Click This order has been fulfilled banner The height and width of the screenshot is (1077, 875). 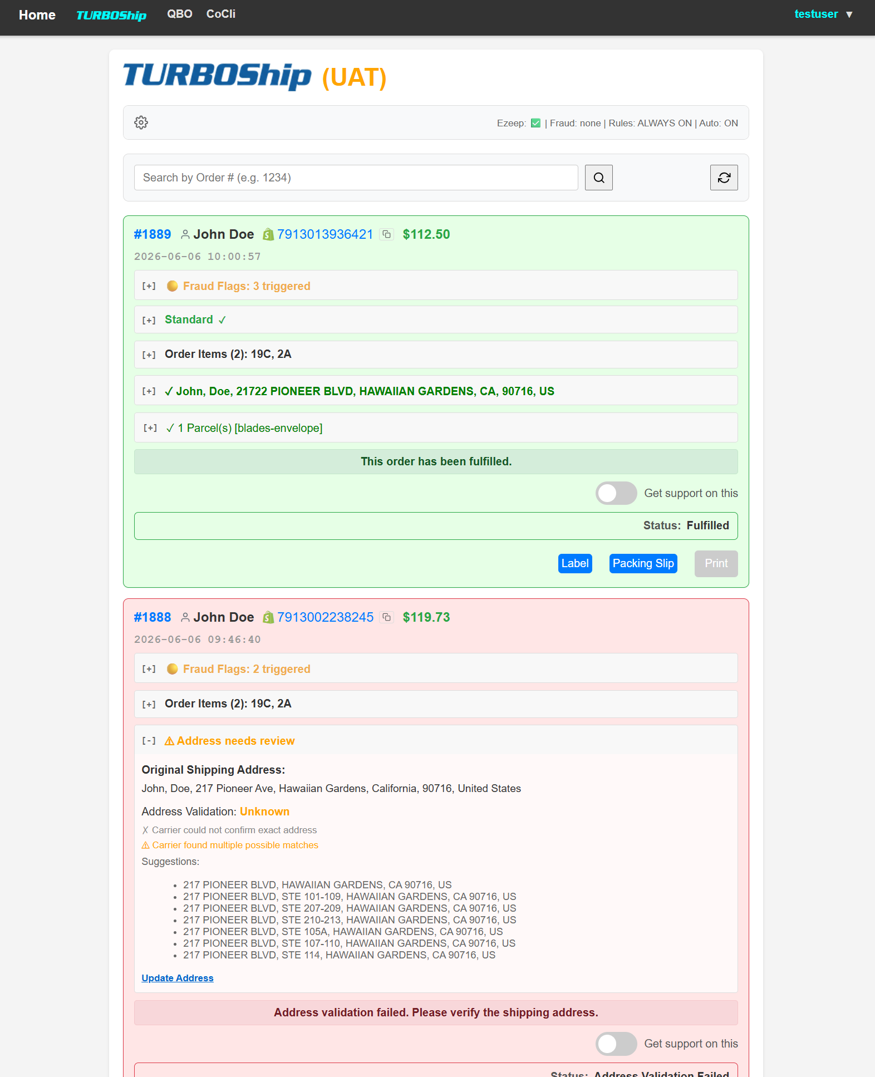tap(436, 461)
